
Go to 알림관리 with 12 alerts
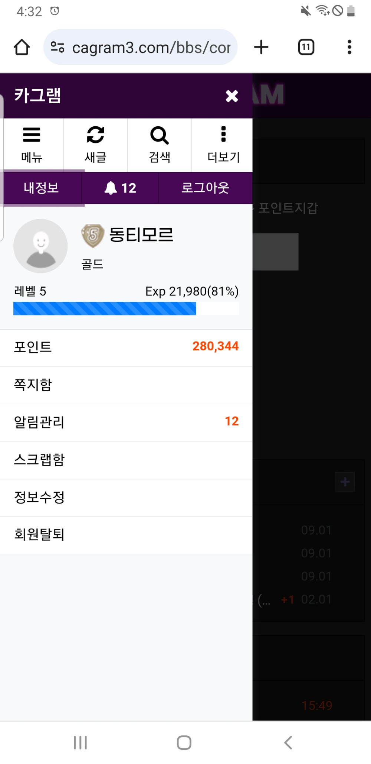[x=126, y=423]
